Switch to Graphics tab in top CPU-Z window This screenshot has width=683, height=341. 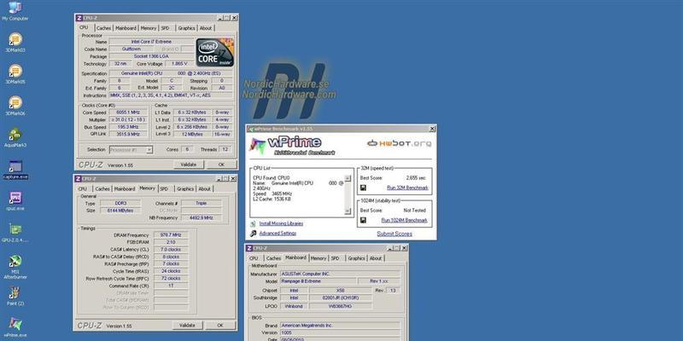[186, 28]
